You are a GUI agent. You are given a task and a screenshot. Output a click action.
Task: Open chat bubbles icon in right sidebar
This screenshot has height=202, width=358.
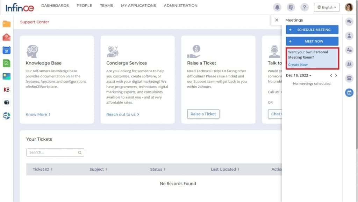click(x=349, y=22)
